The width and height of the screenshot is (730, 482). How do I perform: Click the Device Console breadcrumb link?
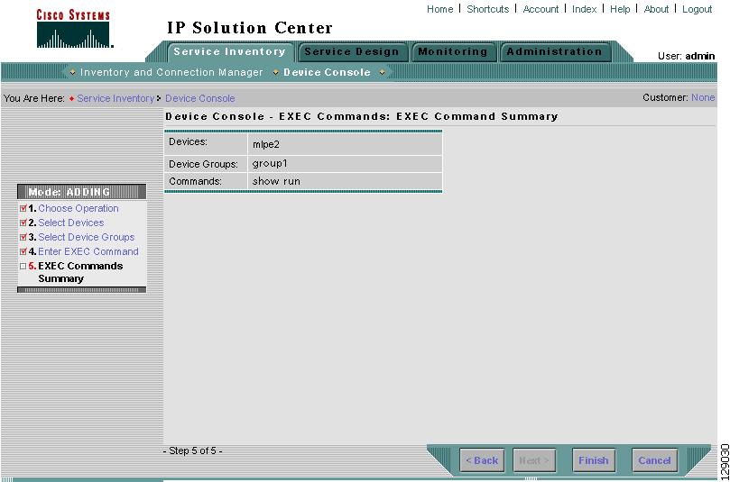pos(199,98)
